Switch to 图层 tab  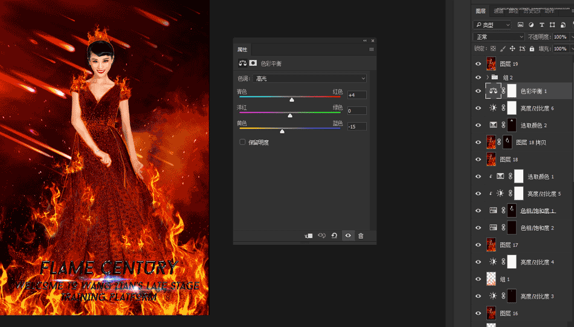pyautogui.click(x=481, y=11)
